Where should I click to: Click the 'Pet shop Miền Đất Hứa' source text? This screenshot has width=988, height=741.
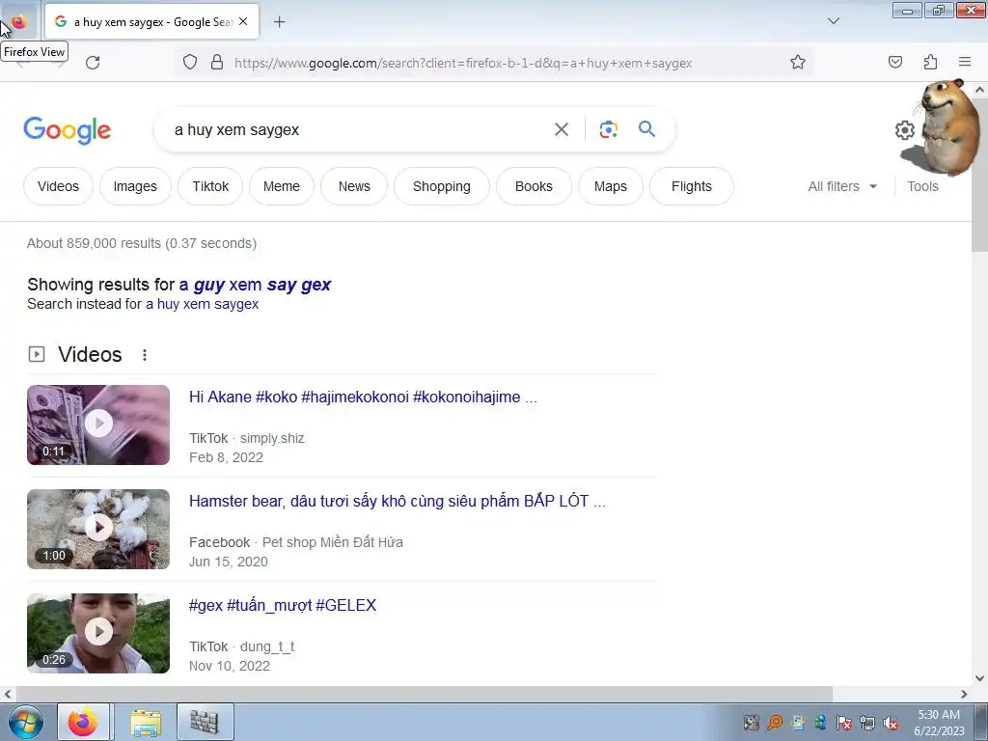(333, 542)
